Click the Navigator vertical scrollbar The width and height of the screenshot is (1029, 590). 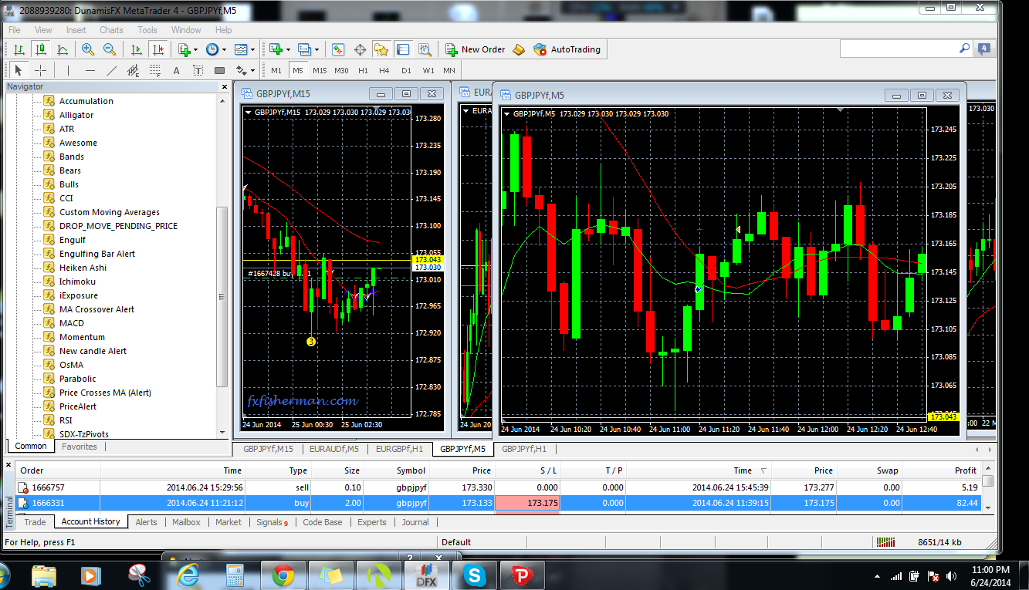(x=223, y=297)
